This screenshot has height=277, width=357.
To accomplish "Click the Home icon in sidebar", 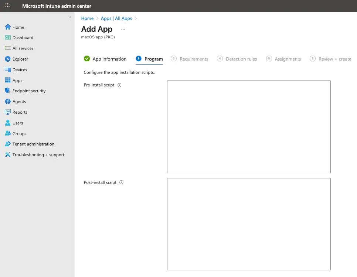I will click(x=8, y=27).
